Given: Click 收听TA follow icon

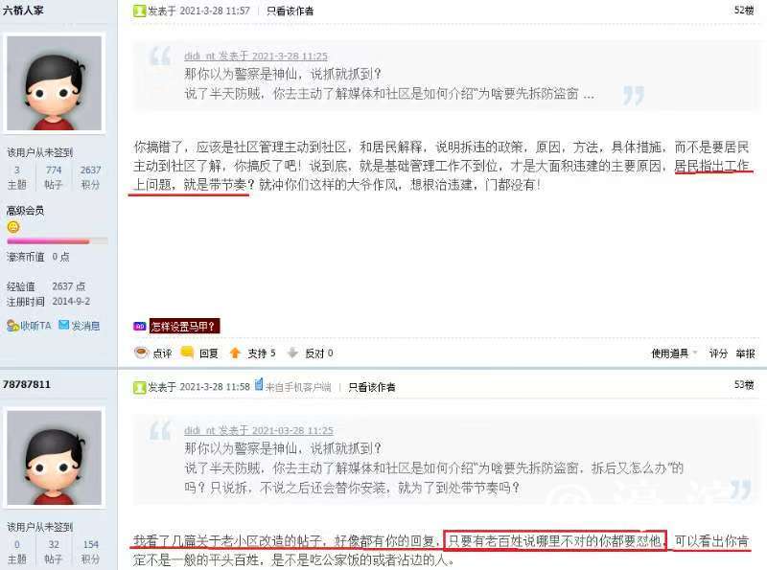Looking at the screenshot, I should (x=12, y=325).
